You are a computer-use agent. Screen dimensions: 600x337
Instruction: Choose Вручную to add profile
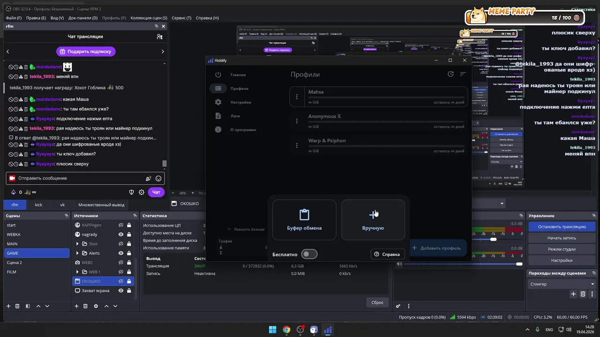click(x=373, y=220)
